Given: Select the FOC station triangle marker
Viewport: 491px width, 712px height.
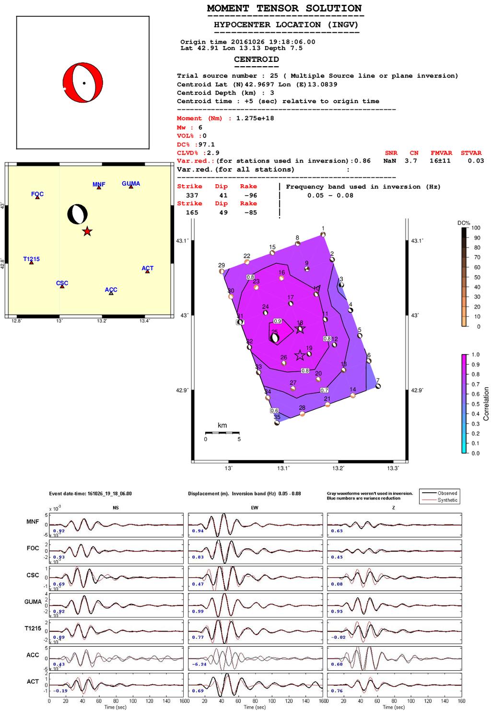Looking at the screenshot, I should [x=37, y=197].
